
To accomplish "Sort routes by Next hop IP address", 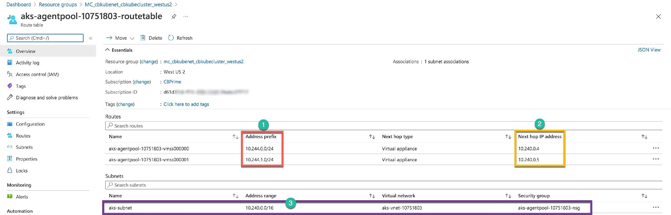I will [644, 137].
